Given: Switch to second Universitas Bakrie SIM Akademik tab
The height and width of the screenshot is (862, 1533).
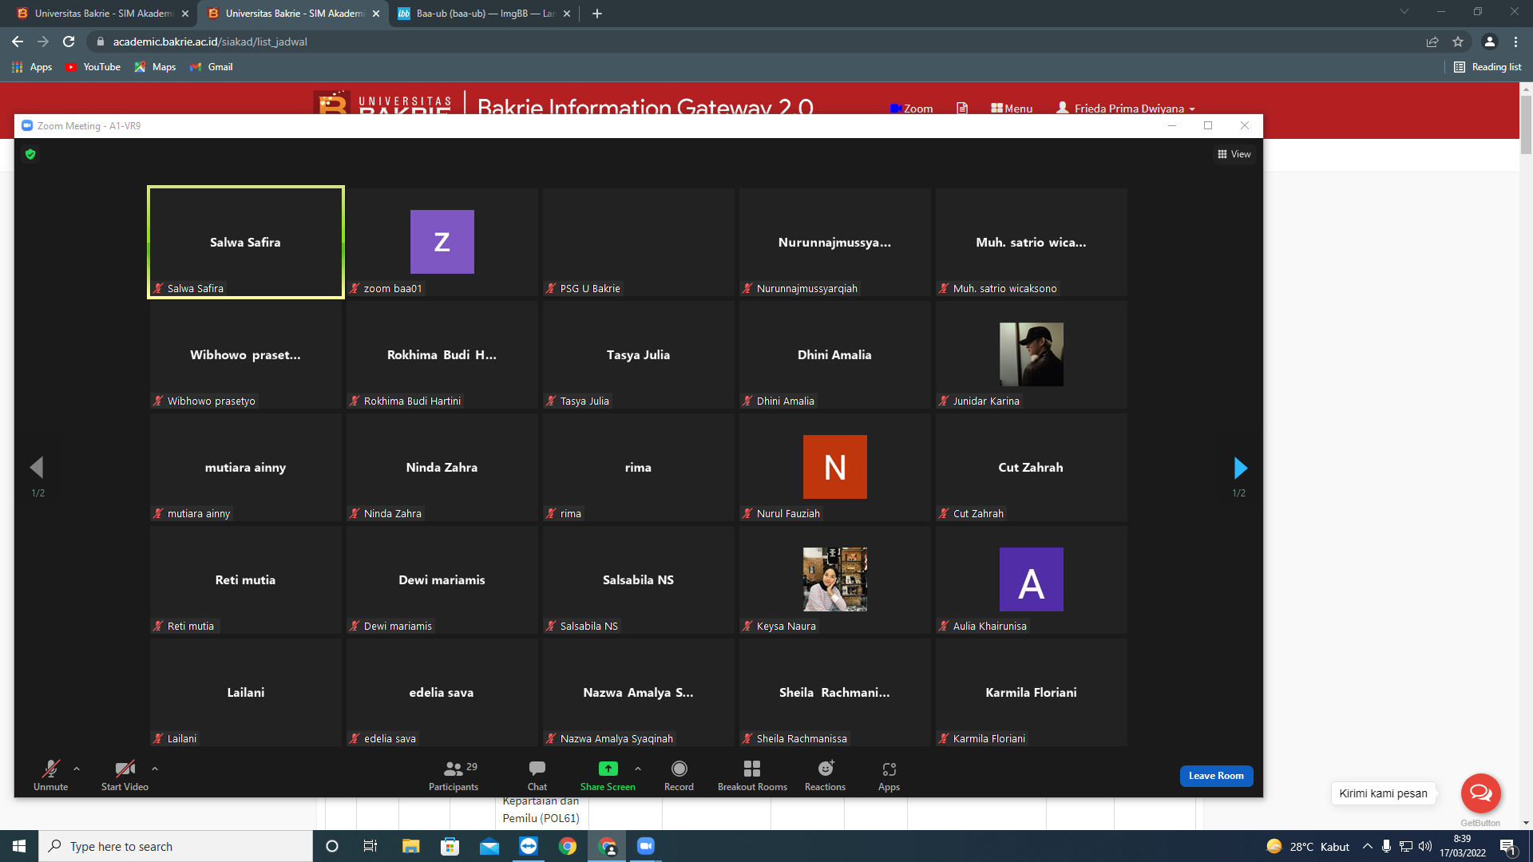Looking at the screenshot, I should (291, 14).
